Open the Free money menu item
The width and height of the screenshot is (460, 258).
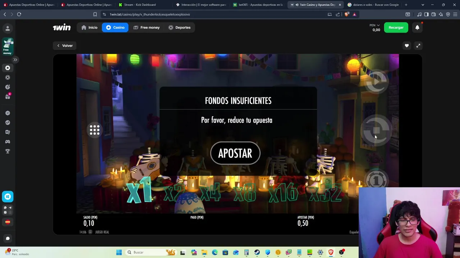146,28
